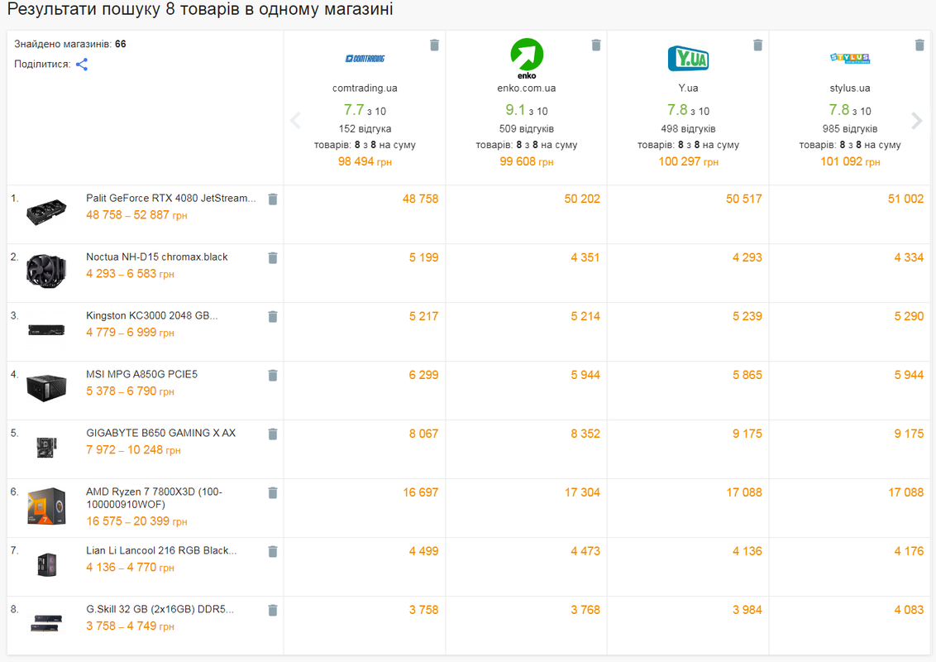Remove MSI MPG A850G PCIE5 item
Viewport: 936px width, 662px height.
[x=273, y=375]
